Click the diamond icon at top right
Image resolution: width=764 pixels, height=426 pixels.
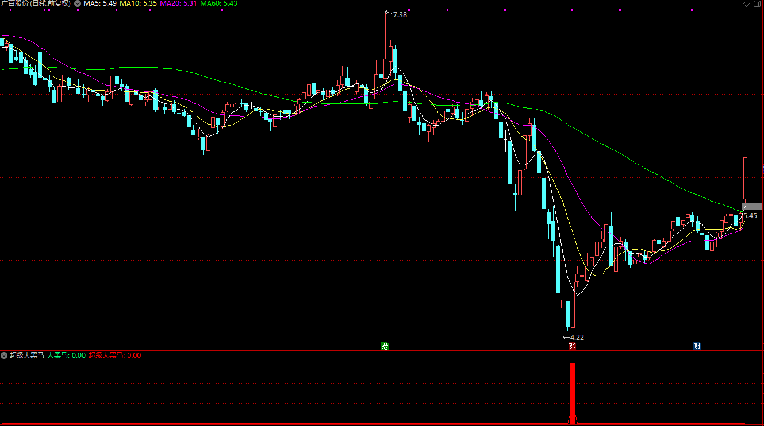tap(747, 3)
